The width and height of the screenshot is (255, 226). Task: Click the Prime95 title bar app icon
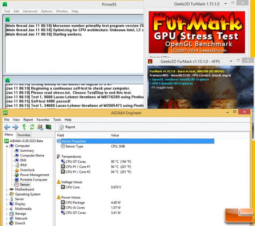(x=5, y=4)
